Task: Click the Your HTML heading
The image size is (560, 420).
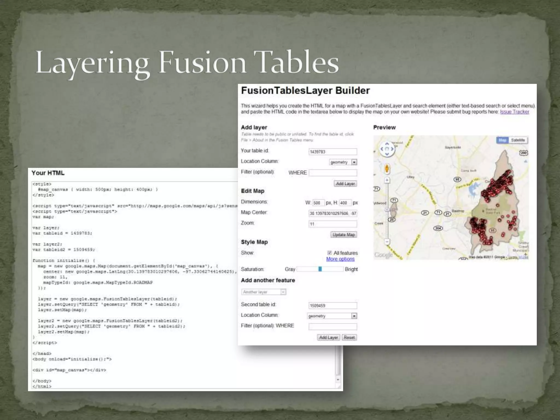Action: pyautogui.click(x=48, y=173)
